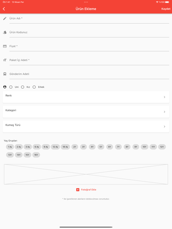The width and height of the screenshot is (172, 229).
Task: Select the Kız radio button
Action: pos(22,87)
